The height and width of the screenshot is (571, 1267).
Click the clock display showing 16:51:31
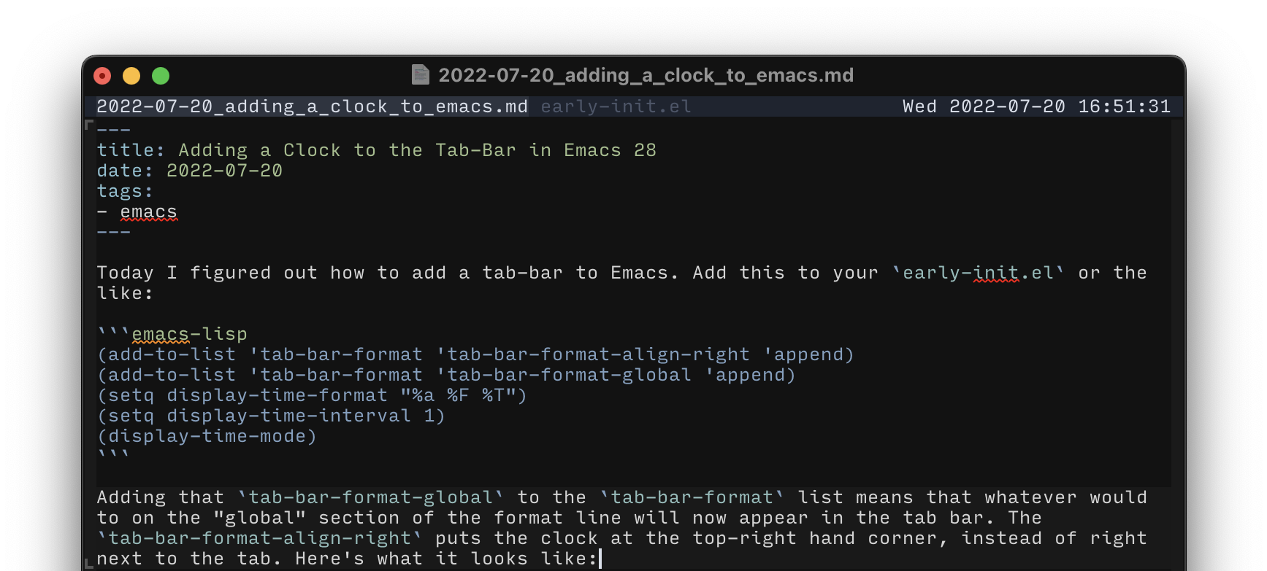[x=1125, y=106]
